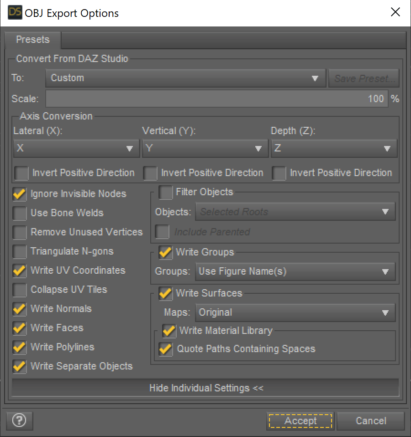This screenshot has height=437, width=411.
Task: Uncheck Write Material Library
Action: point(169,331)
